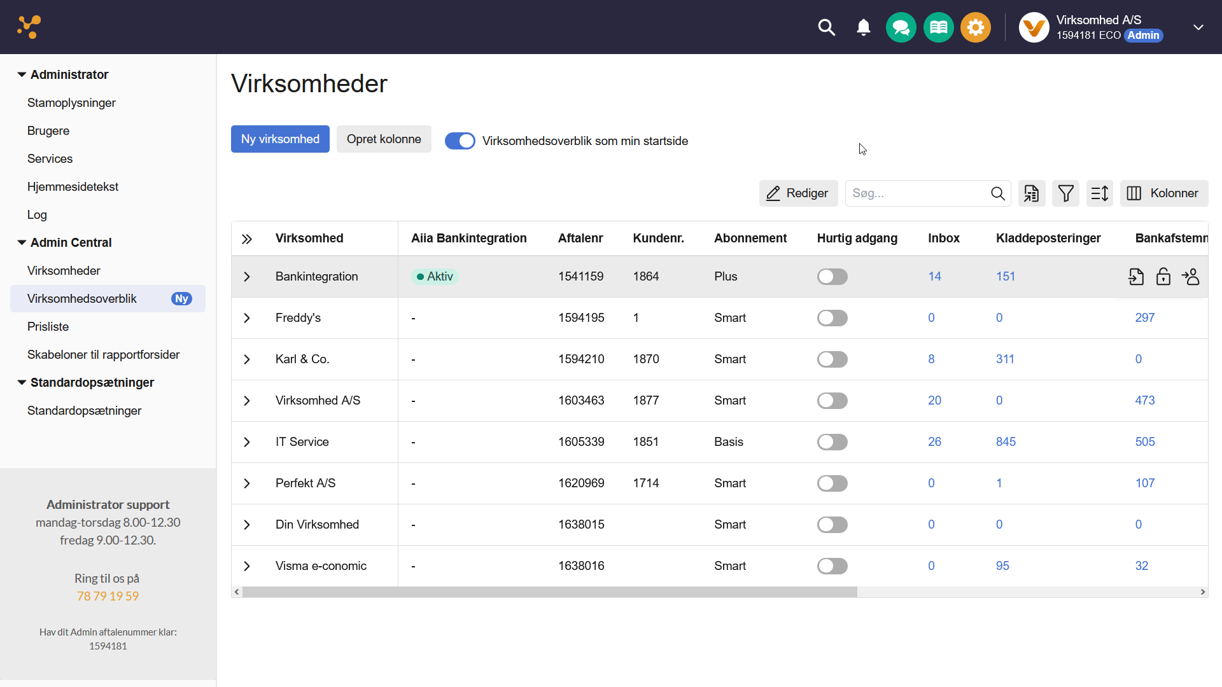Open the green chat bubbles icon
1222x687 pixels.
click(901, 27)
